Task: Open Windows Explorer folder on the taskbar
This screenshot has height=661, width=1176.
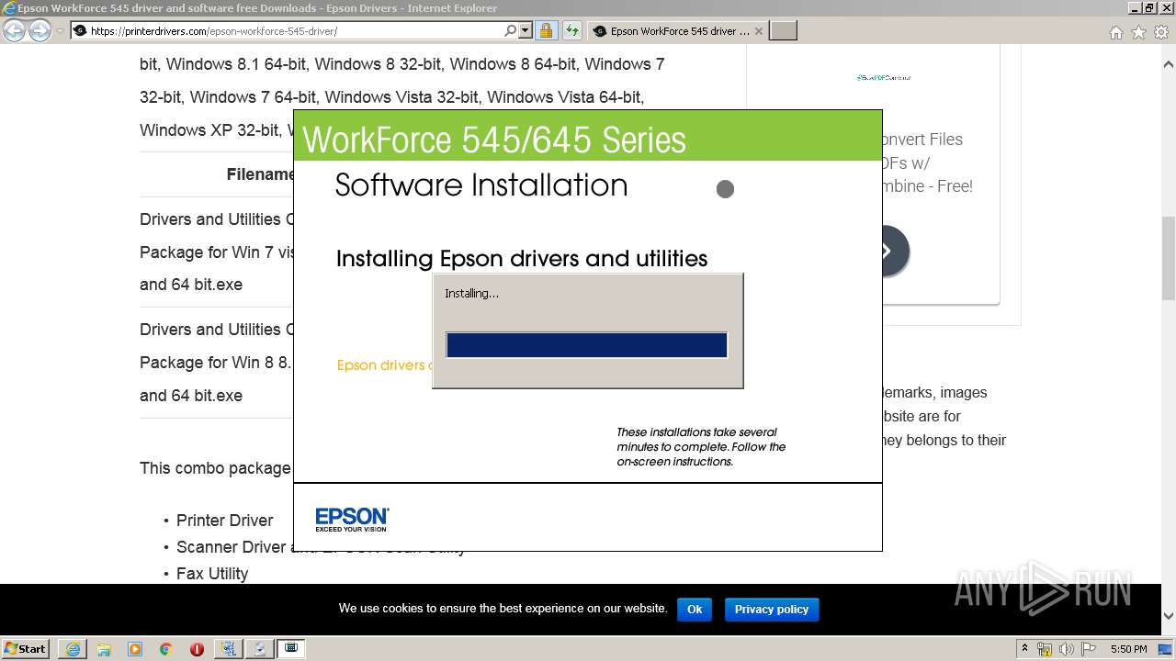Action: pos(104,649)
